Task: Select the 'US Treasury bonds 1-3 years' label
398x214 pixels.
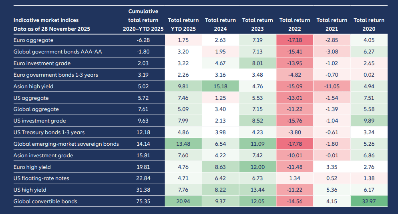Action: point(49,133)
